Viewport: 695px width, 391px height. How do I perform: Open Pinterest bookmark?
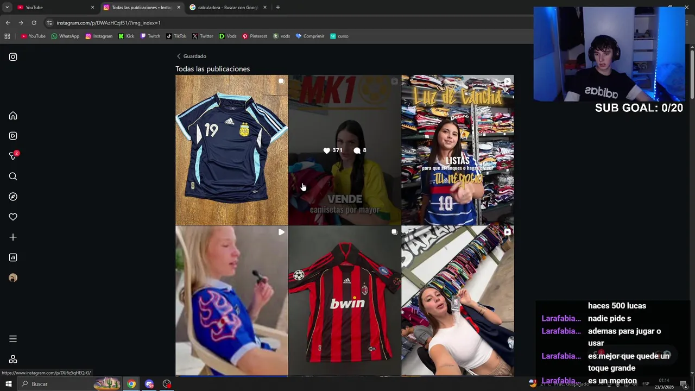[x=255, y=36]
